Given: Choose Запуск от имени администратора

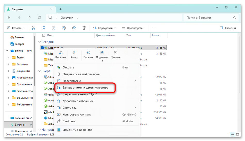Looking at the screenshot, I should [96, 87].
